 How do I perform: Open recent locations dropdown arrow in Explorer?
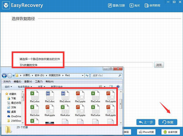pos(13,76)
